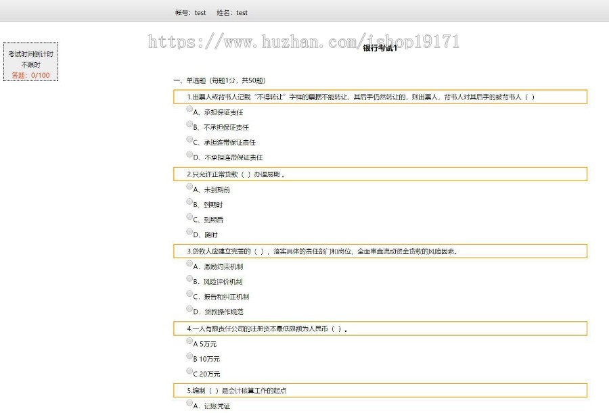Select option A 承担保证责任 for question 1
This screenshot has height=413, width=609.
(x=189, y=110)
